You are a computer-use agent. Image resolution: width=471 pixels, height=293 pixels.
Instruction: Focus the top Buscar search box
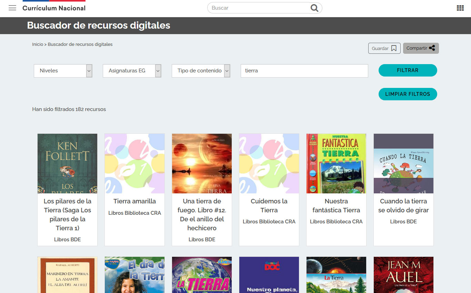point(259,8)
